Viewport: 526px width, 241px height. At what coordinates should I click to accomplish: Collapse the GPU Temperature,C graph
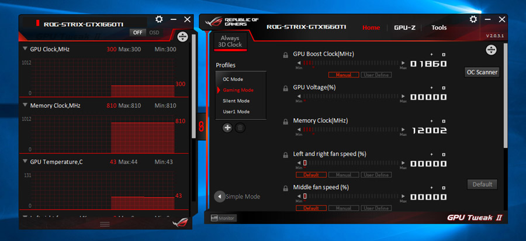click(x=25, y=161)
